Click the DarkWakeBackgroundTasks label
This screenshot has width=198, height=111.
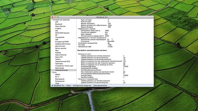(x=91, y=70)
